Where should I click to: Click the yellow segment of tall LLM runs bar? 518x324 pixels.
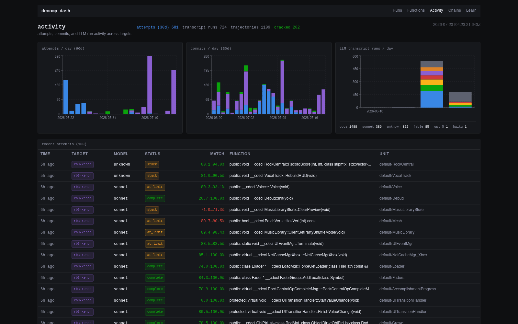[432, 82]
